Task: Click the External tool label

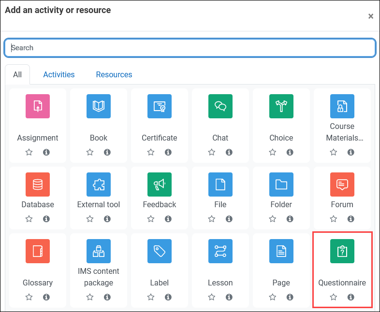Action: 99,204
